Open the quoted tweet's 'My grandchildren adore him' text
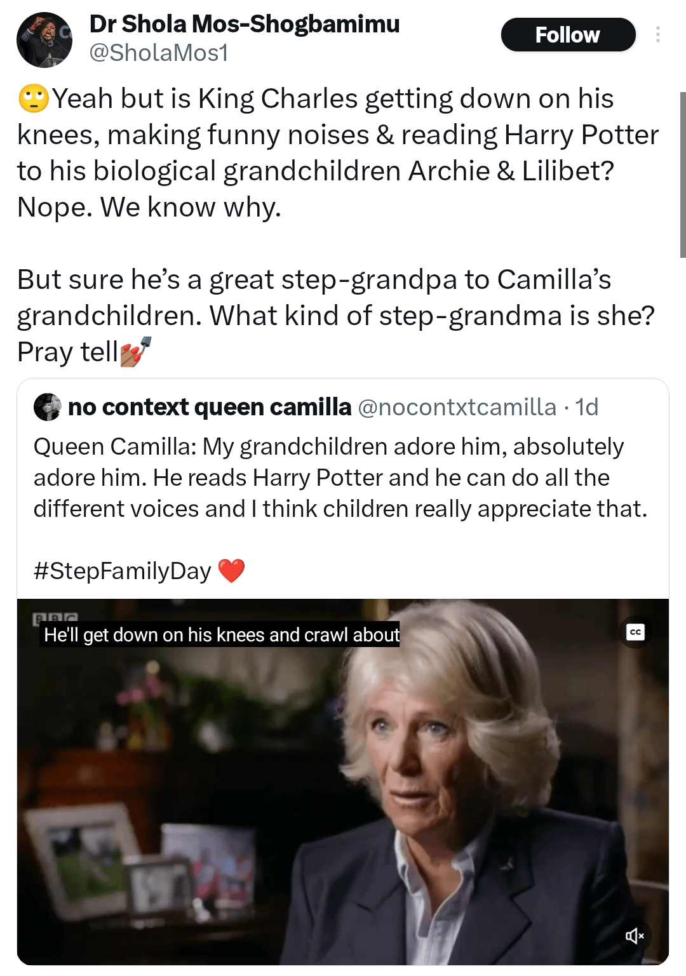The width and height of the screenshot is (686, 976). pos(340,478)
